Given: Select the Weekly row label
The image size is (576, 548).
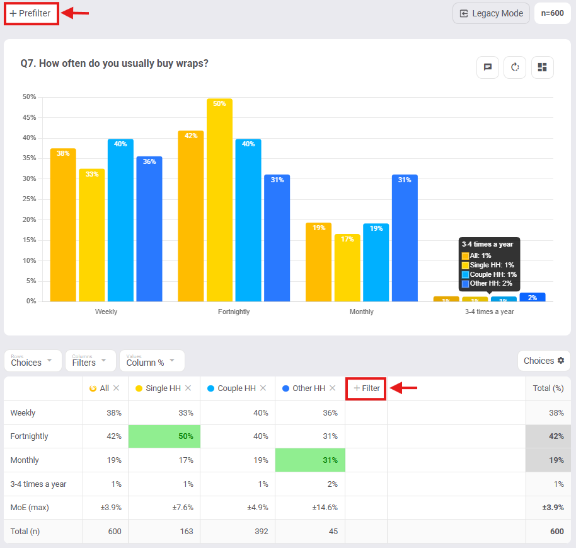Looking at the screenshot, I should pos(23,413).
